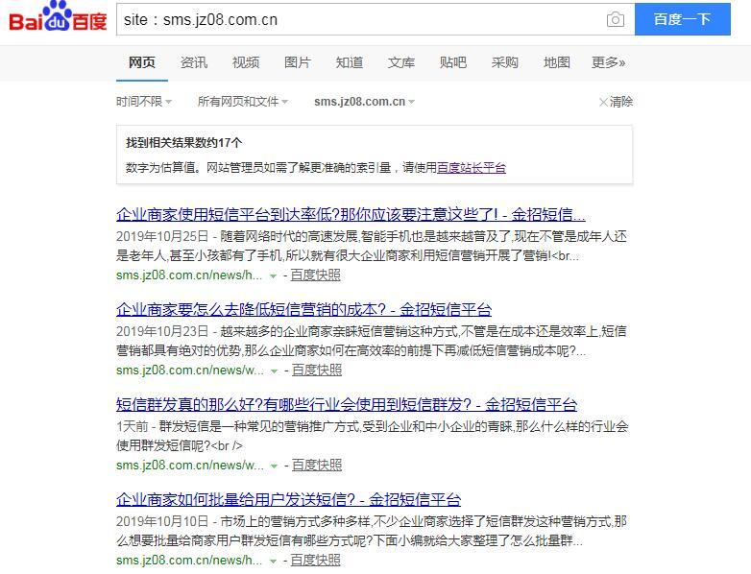Go to the 文库 tab
This screenshot has height=574, width=751.
(400, 62)
